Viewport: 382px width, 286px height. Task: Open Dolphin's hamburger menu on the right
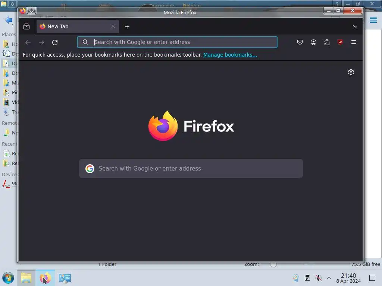point(373,20)
